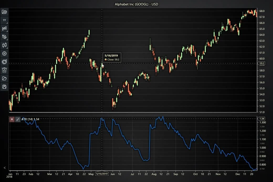The width and height of the screenshot is (273, 182).
Task: Click the 59.2 price axis marker
Action: [262, 63]
